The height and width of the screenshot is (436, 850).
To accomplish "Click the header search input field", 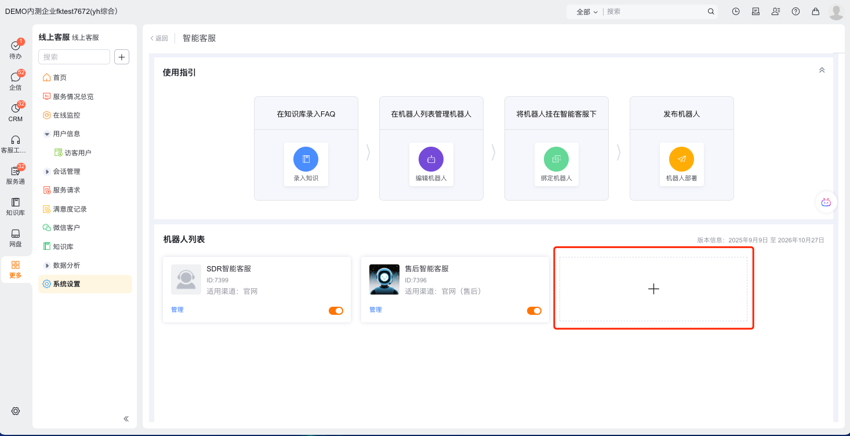I will 654,12.
